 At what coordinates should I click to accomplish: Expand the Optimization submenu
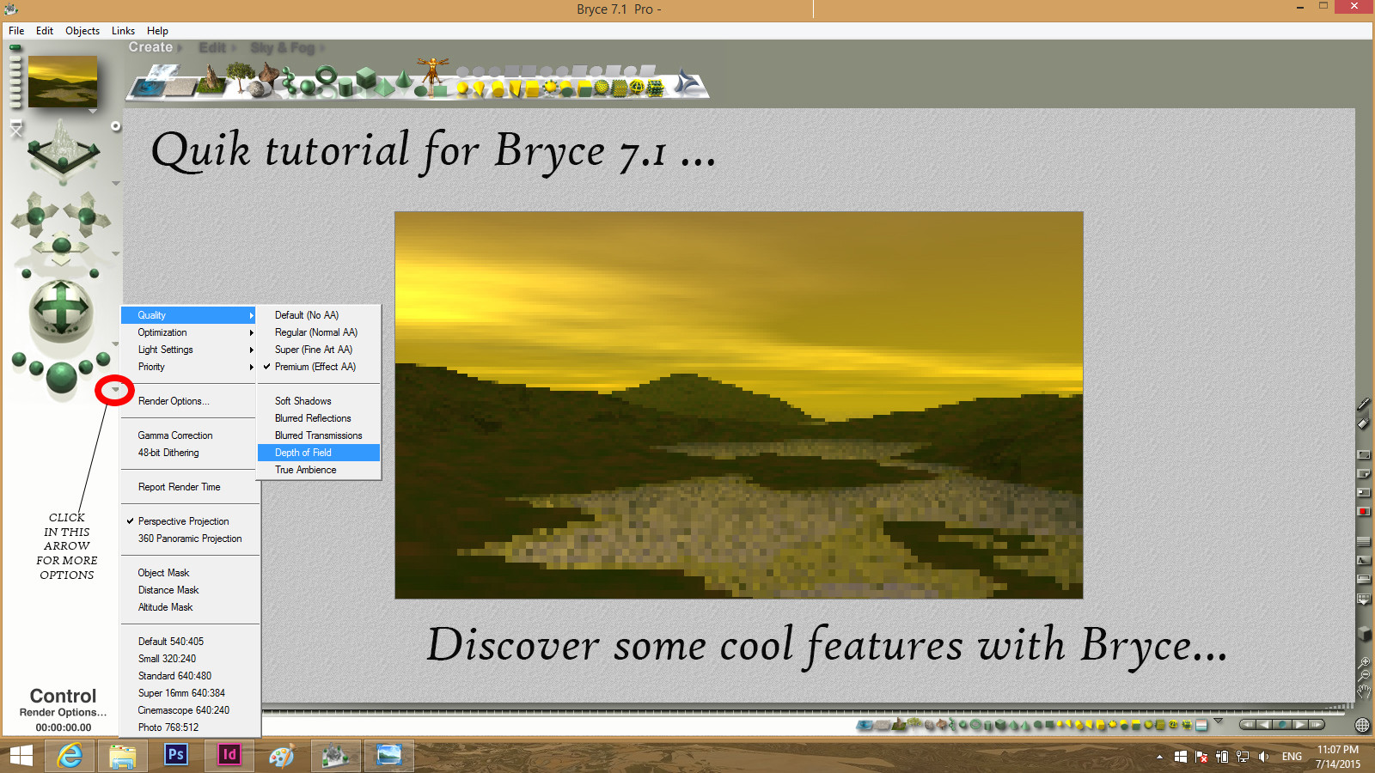tap(189, 332)
